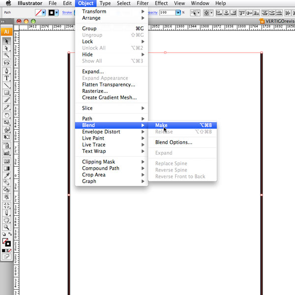This screenshot has height=295, width=295.
Task: Select the Free Transform tool
Action: pos(6,137)
